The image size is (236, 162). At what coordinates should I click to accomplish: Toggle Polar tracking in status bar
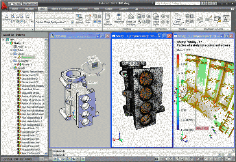pyautogui.click(x=55, y=159)
